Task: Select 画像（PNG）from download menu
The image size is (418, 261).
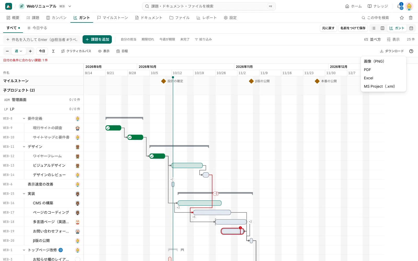Action: point(383,61)
